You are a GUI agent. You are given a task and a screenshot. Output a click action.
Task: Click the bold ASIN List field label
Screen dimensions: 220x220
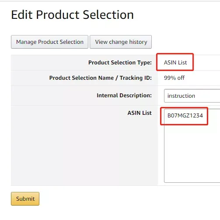pos(140,113)
